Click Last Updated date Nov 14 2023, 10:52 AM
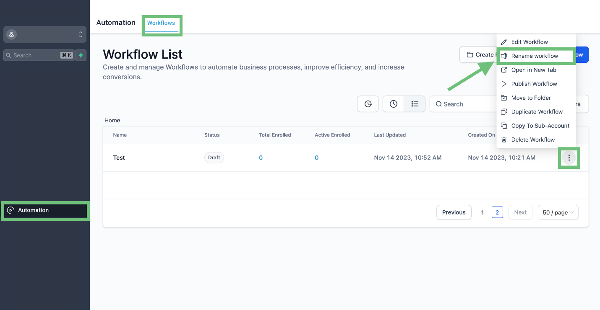The width and height of the screenshot is (600, 310). (x=408, y=158)
